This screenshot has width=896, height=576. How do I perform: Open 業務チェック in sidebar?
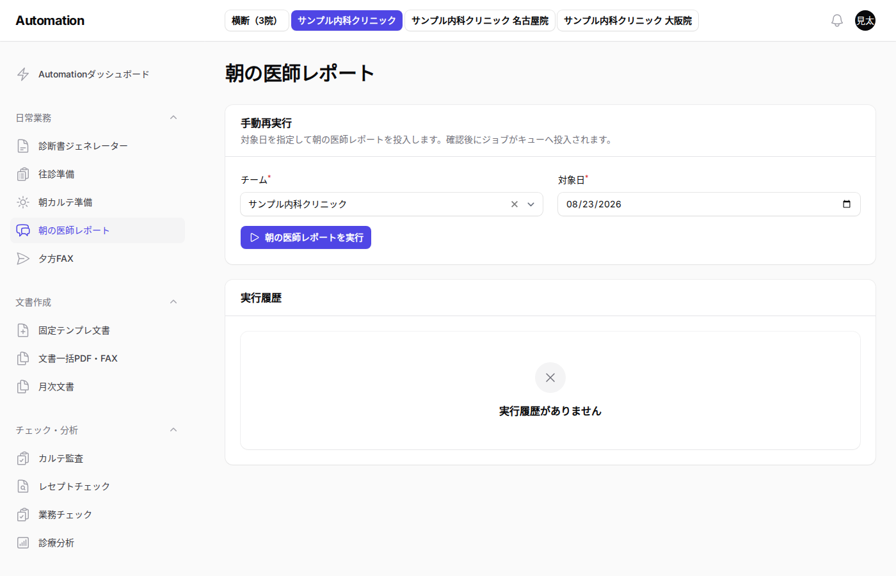click(x=97, y=515)
